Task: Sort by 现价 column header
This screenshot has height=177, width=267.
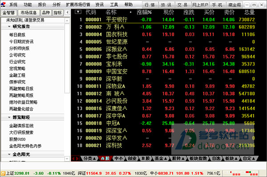Action: pos(169,12)
